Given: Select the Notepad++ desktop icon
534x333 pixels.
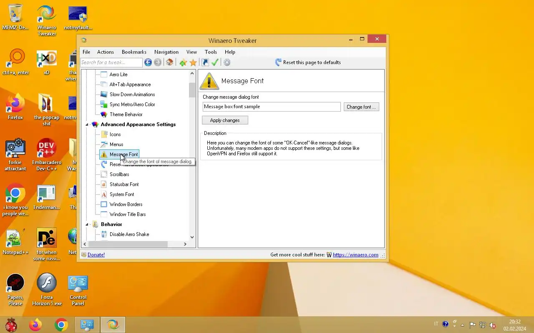Looking at the screenshot, I should [15, 242].
